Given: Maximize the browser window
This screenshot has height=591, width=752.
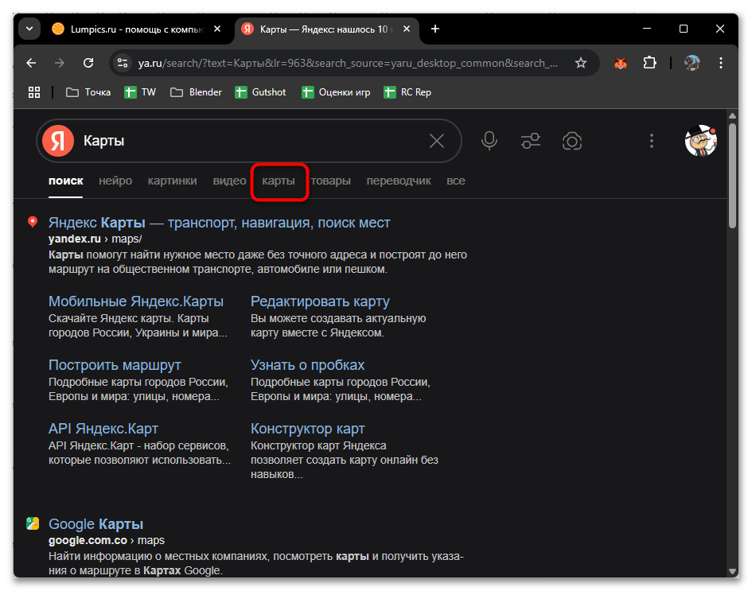Looking at the screenshot, I should pyautogui.click(x=684, y=29).
